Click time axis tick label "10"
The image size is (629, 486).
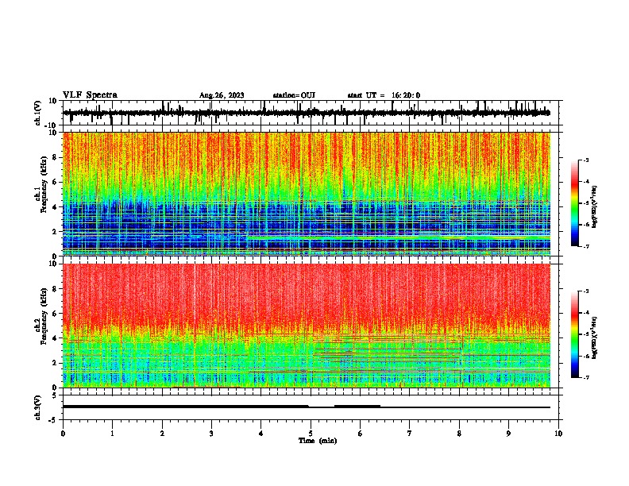click(558, 434)
